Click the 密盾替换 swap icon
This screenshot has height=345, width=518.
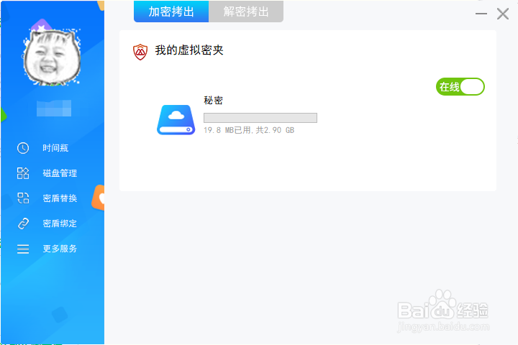coord(23,198)
